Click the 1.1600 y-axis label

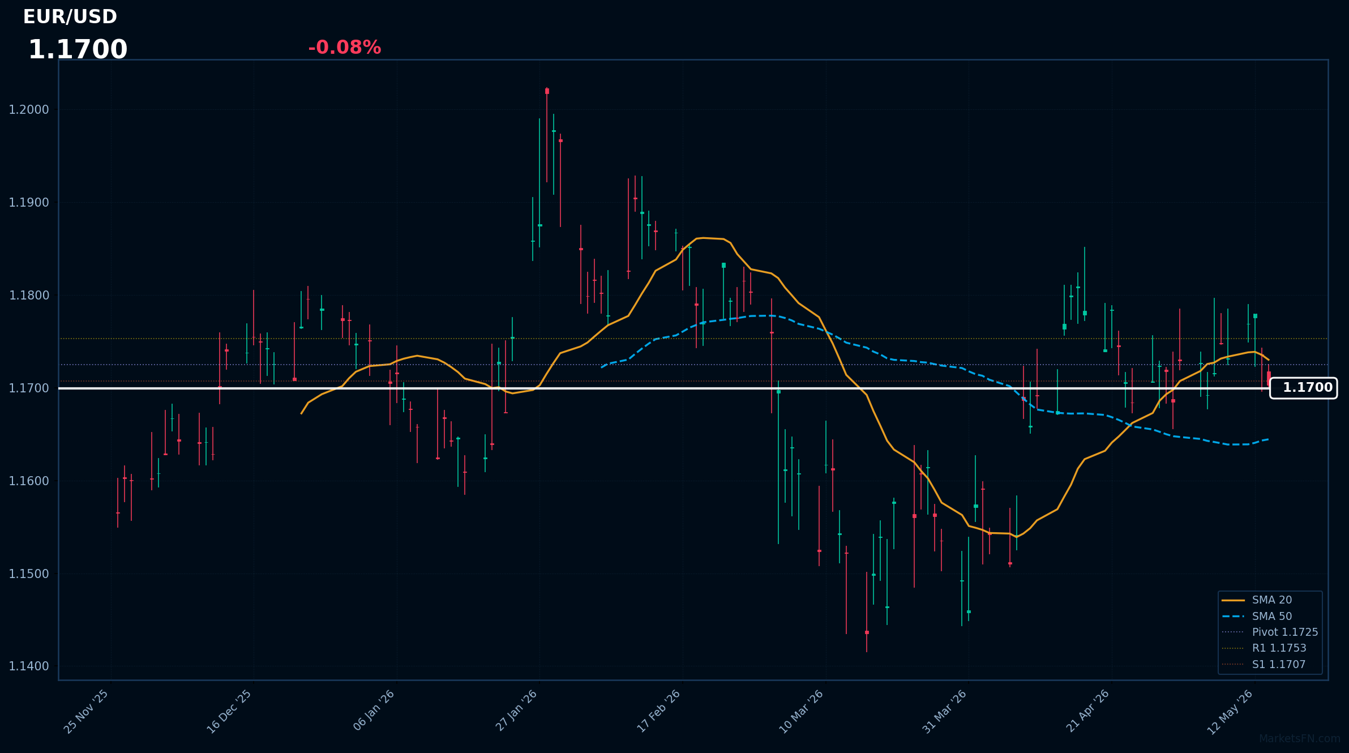29,481
